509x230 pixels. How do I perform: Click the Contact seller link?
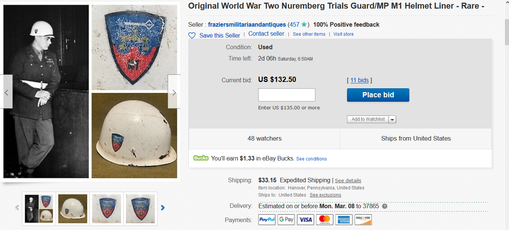(x=266, y=33)
